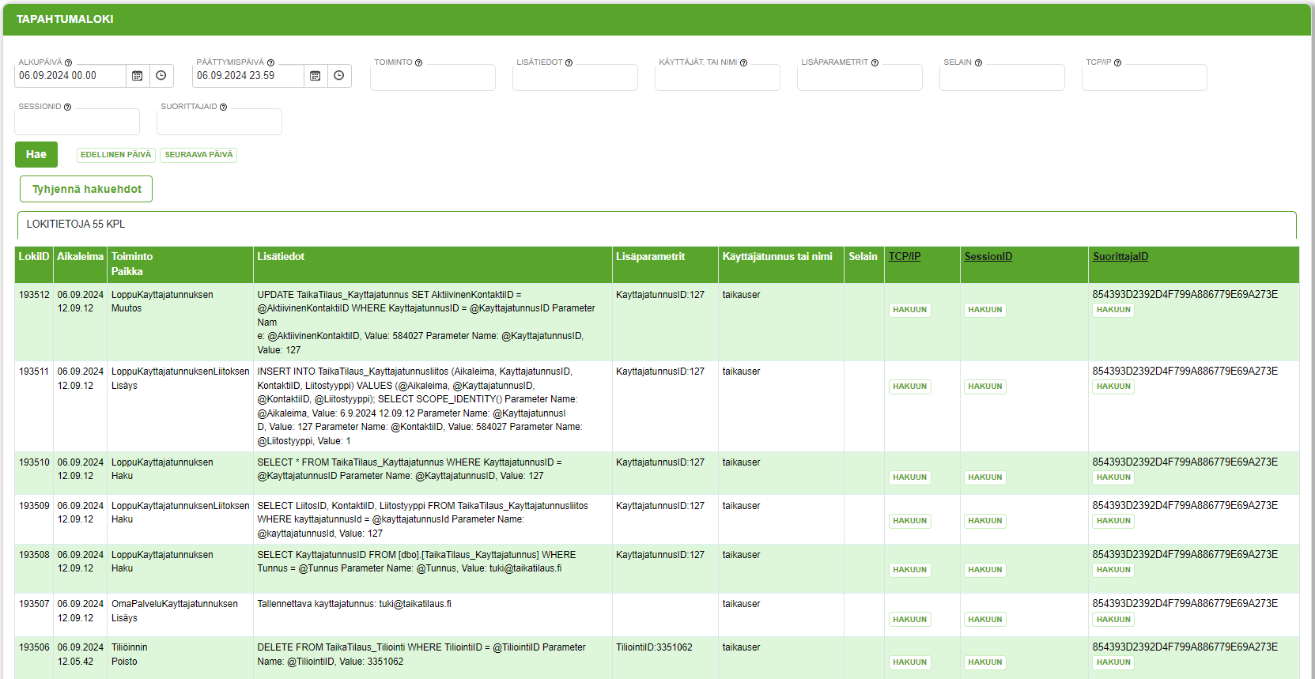Click SuorittajaID HAKUUN button in row 193510

click(x=1113, y=477)
